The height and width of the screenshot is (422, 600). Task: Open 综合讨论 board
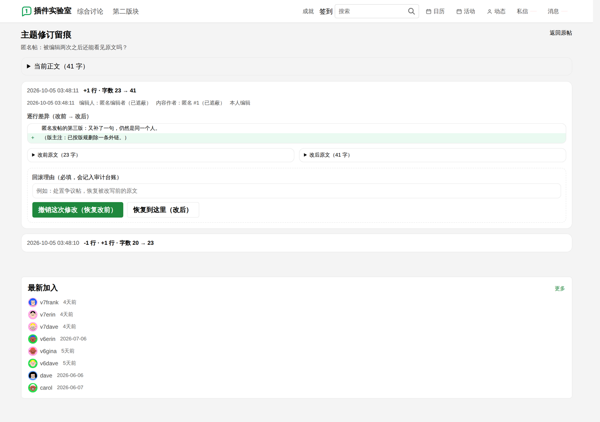(x=90, y=11)
